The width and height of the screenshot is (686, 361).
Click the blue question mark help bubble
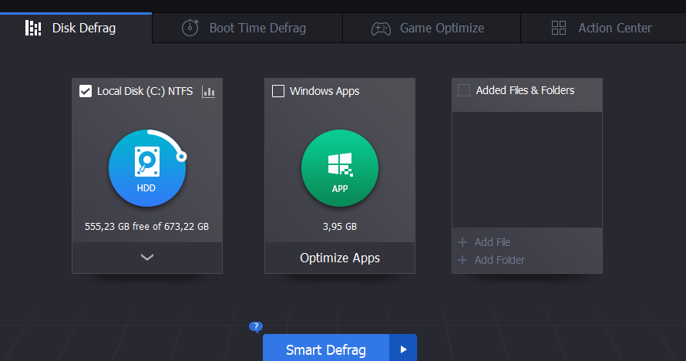[x=256, y=326]
